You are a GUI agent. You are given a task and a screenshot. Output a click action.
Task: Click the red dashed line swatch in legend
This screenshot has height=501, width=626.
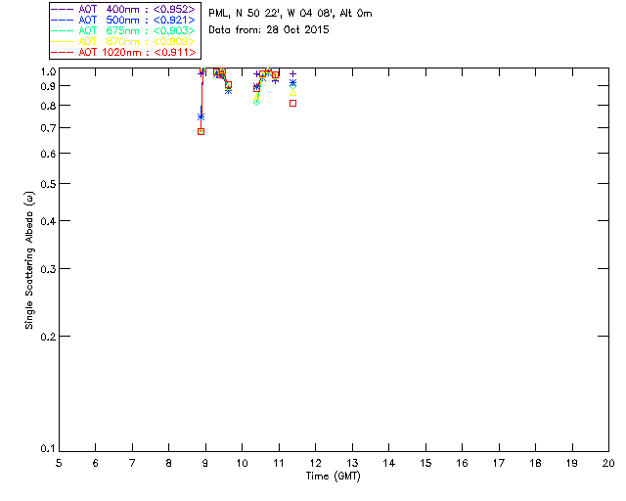(63, 52)
